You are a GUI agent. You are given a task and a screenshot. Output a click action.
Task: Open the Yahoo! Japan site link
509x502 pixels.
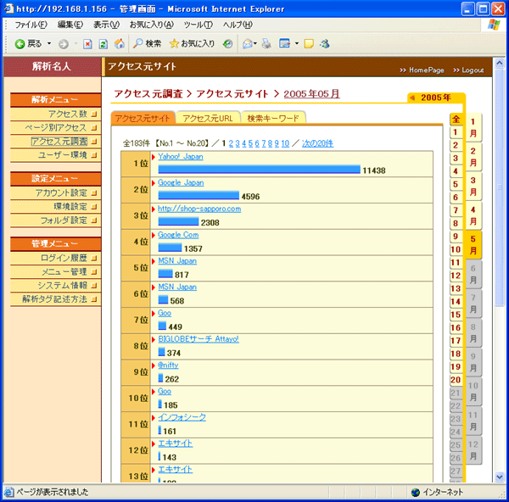pyautogui.click(x=181, y=157)
